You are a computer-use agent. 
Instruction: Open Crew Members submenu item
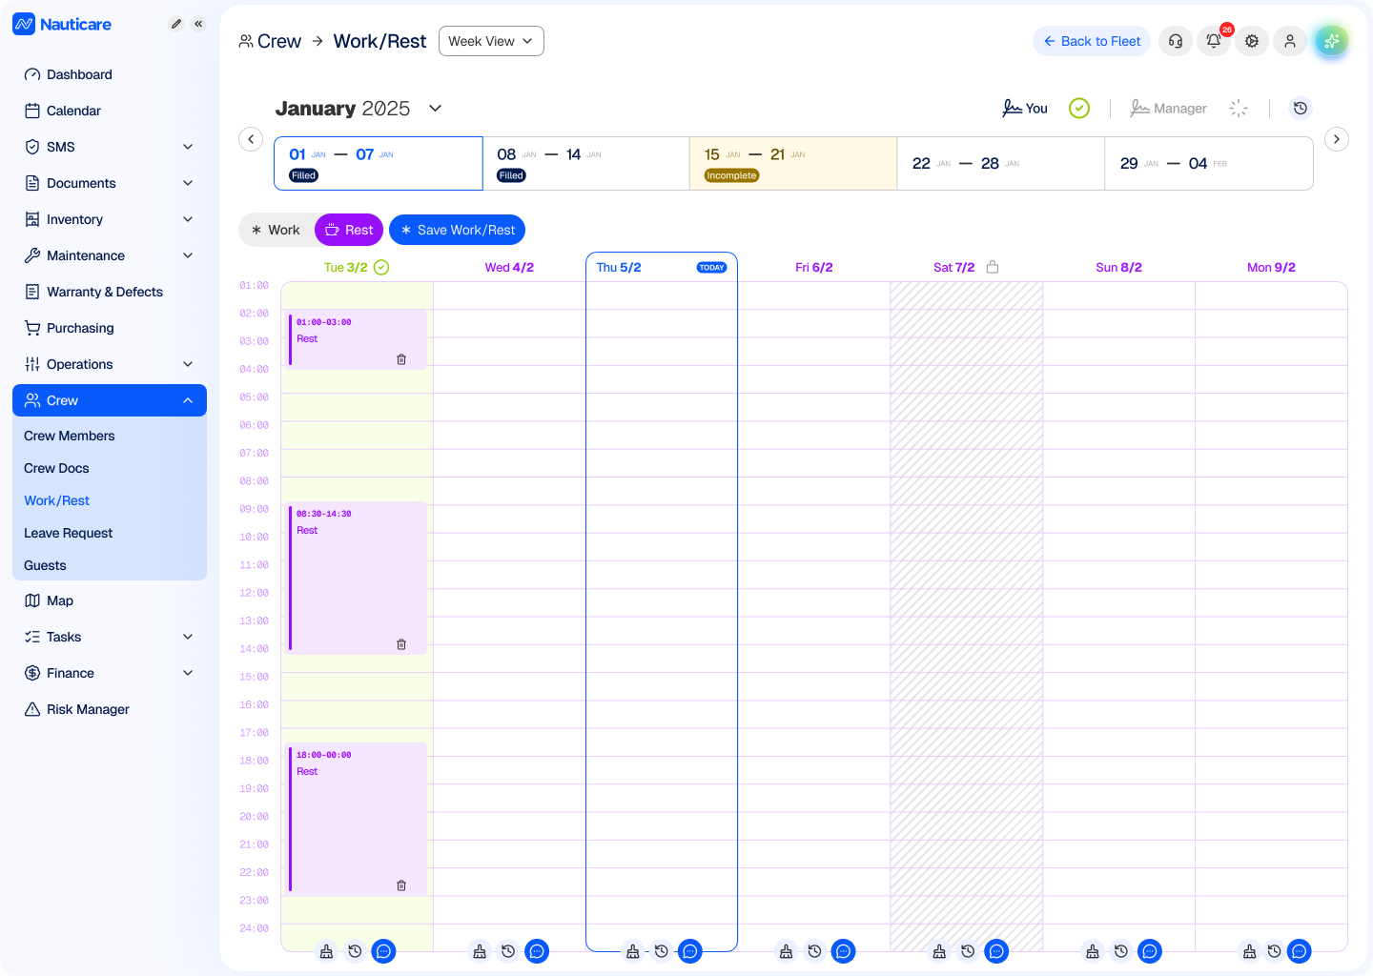coord(70,436)
